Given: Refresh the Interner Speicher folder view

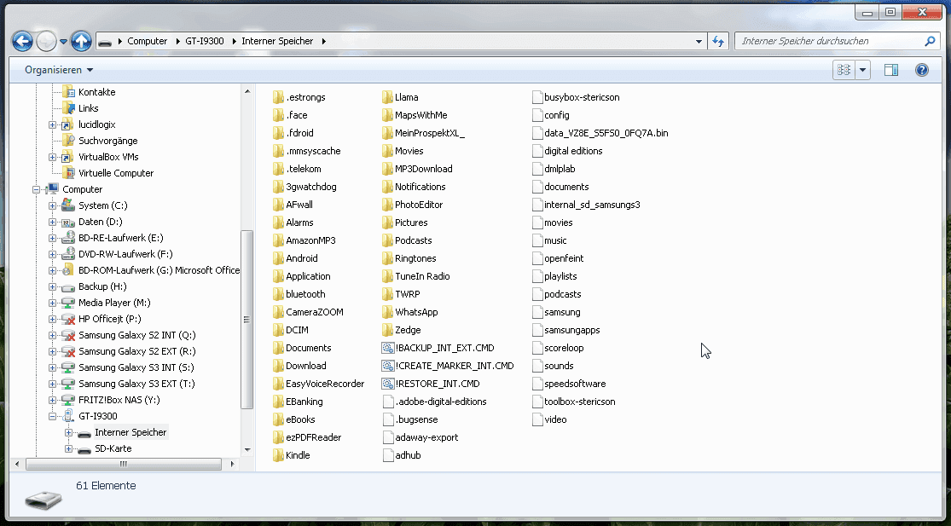Looking at the screenshot, I should 718,41.
